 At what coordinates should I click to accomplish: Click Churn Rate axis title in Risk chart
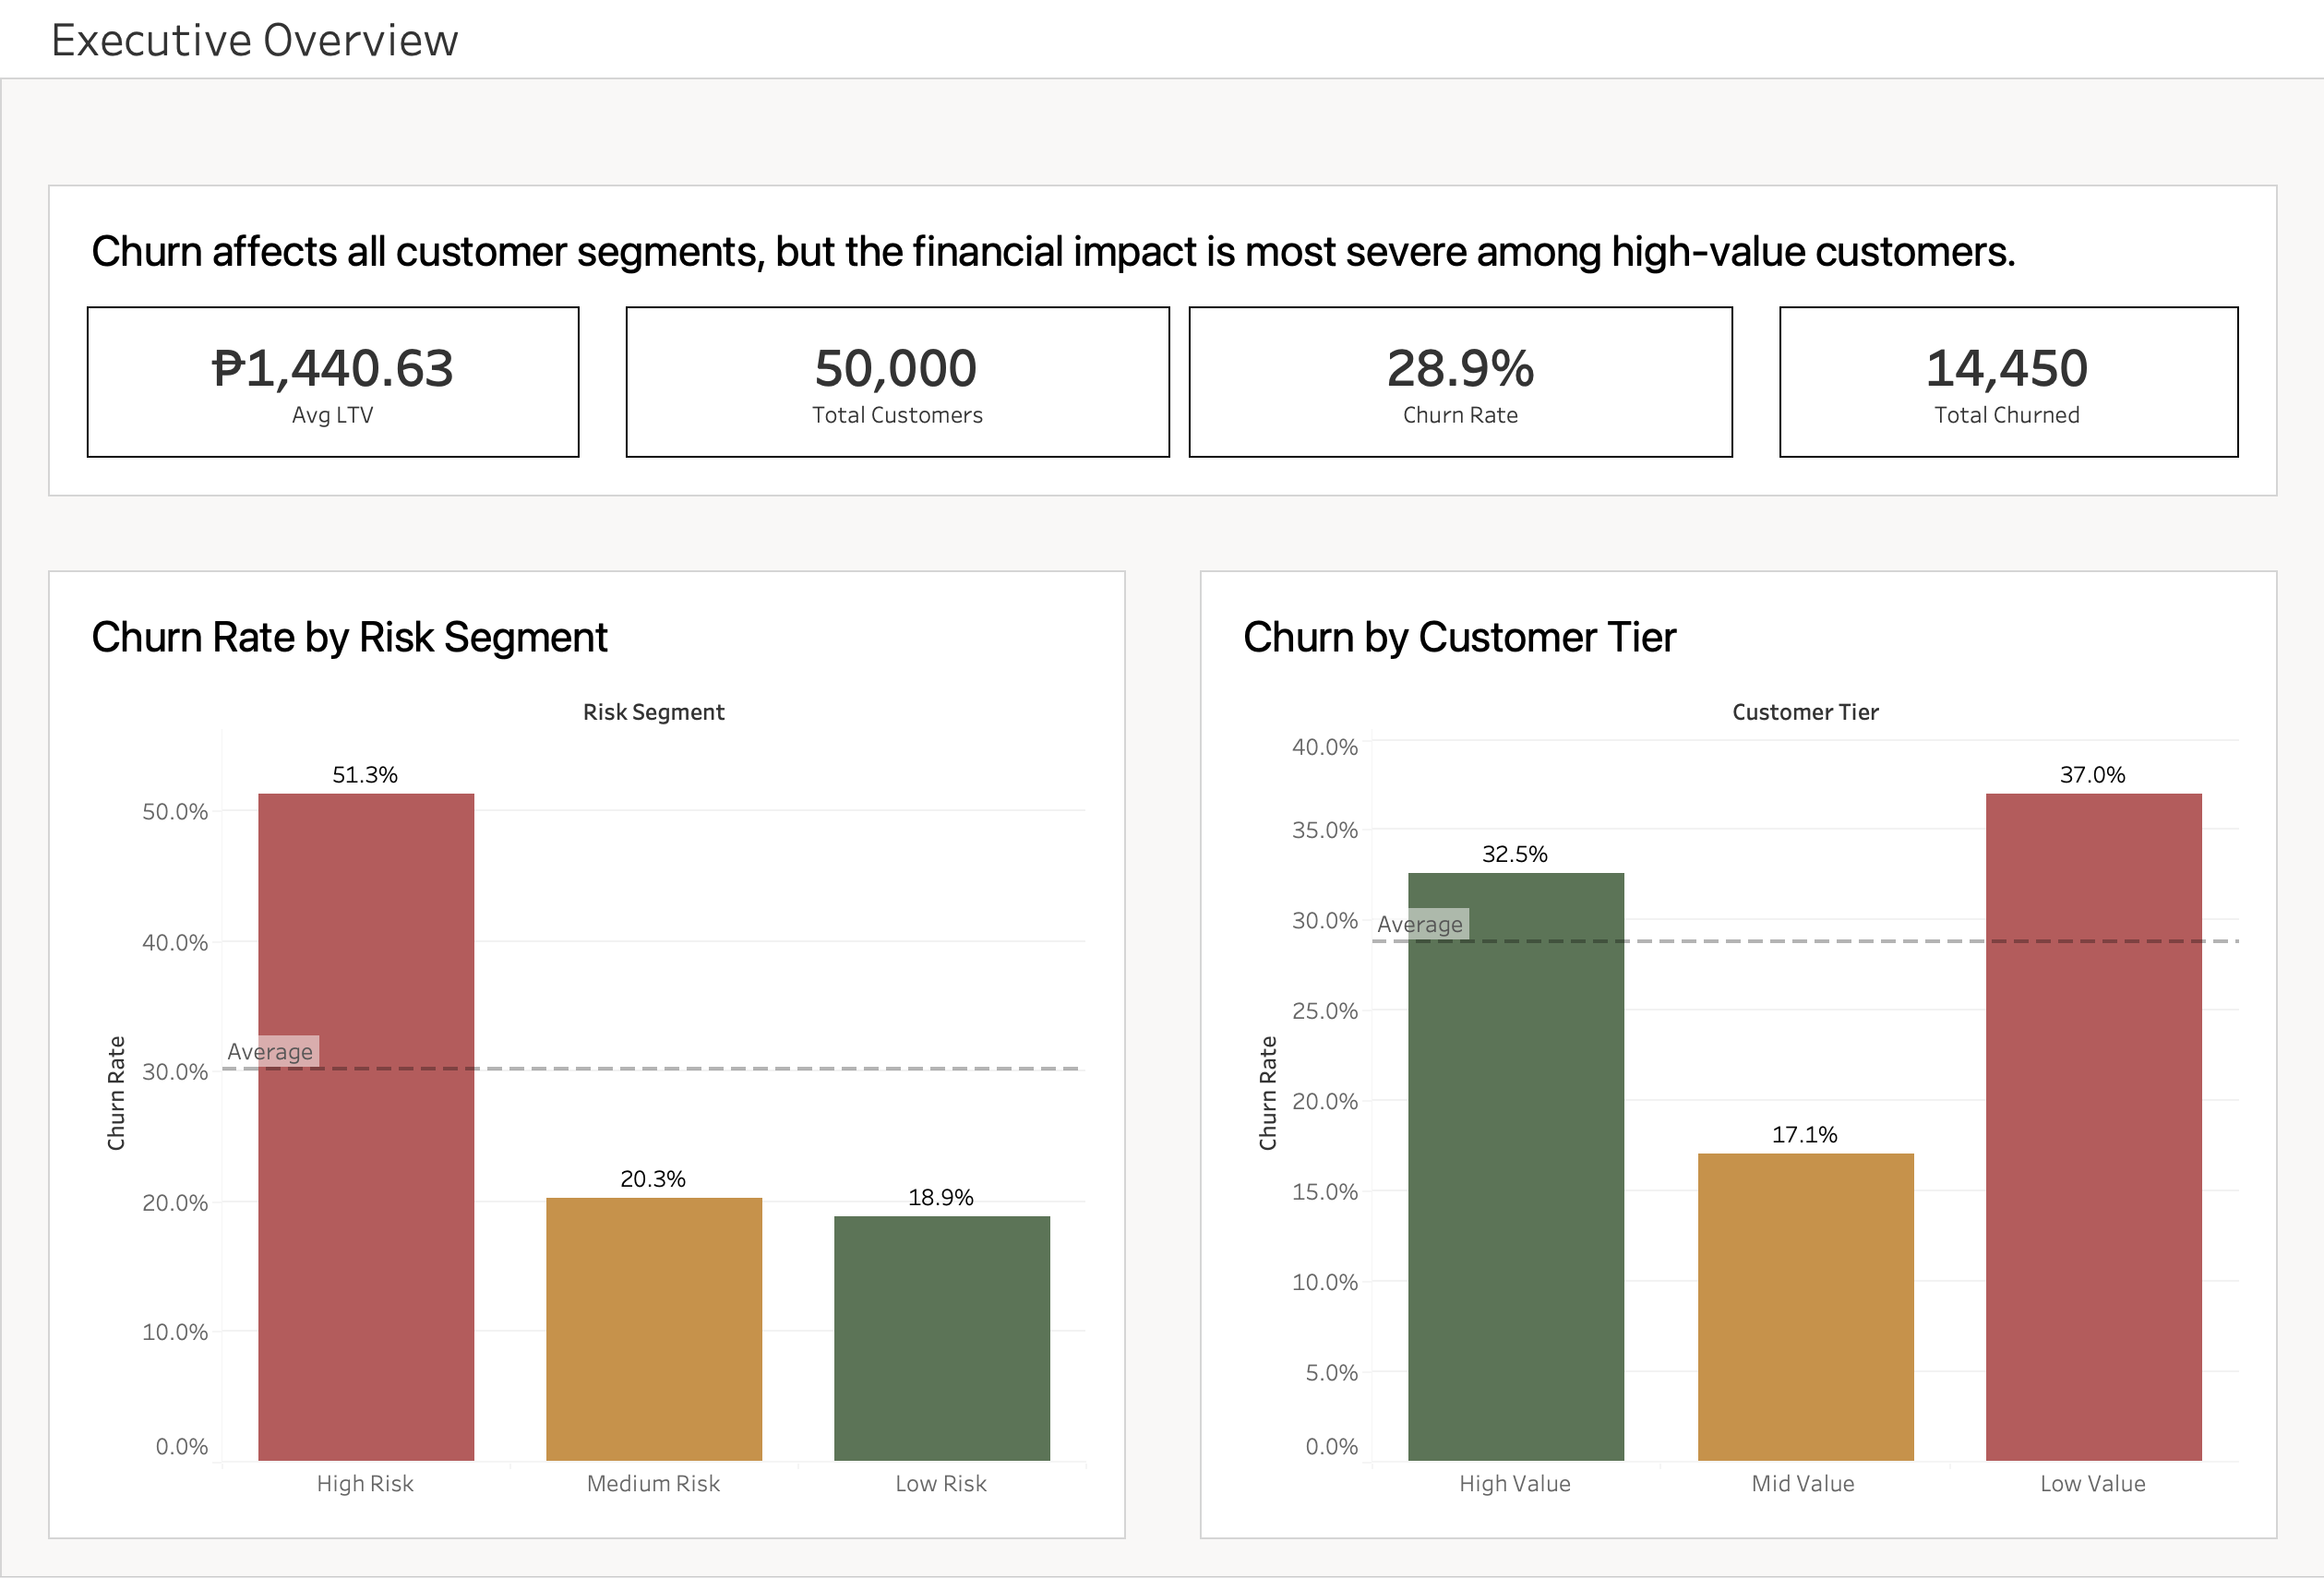point(117,1093)
